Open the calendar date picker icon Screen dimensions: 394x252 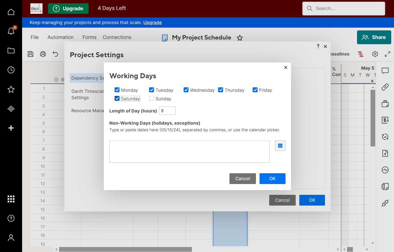(x=280, y=146)
